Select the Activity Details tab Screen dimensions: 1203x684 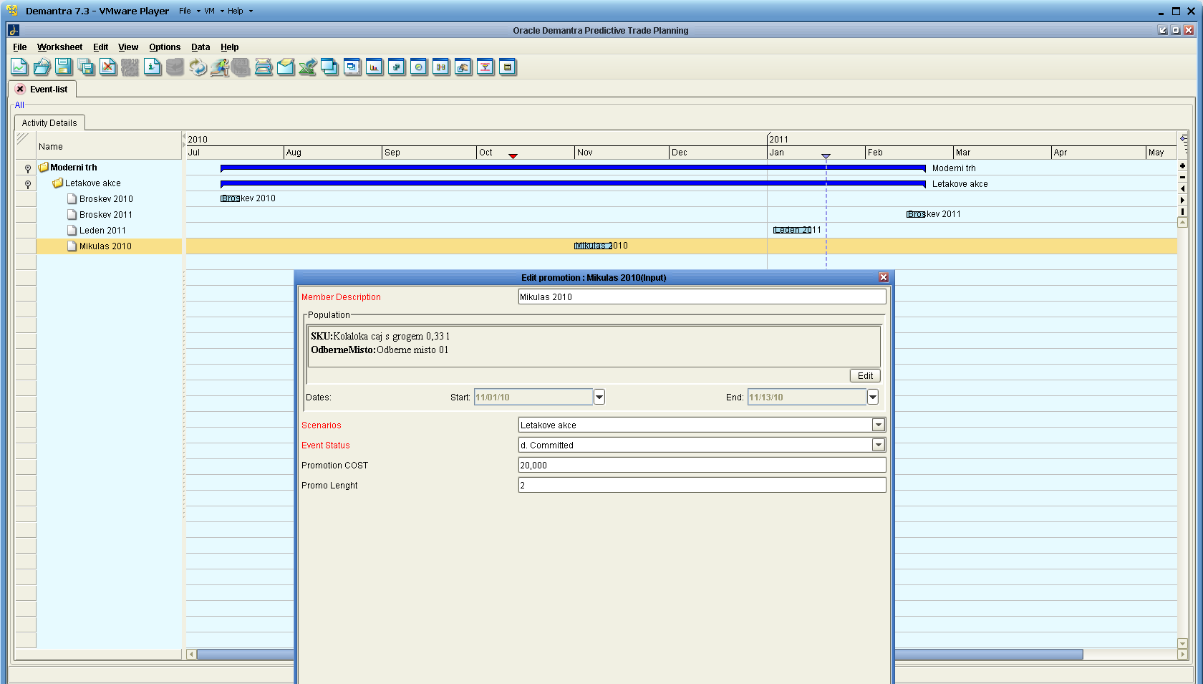click(x=49, y=123)
